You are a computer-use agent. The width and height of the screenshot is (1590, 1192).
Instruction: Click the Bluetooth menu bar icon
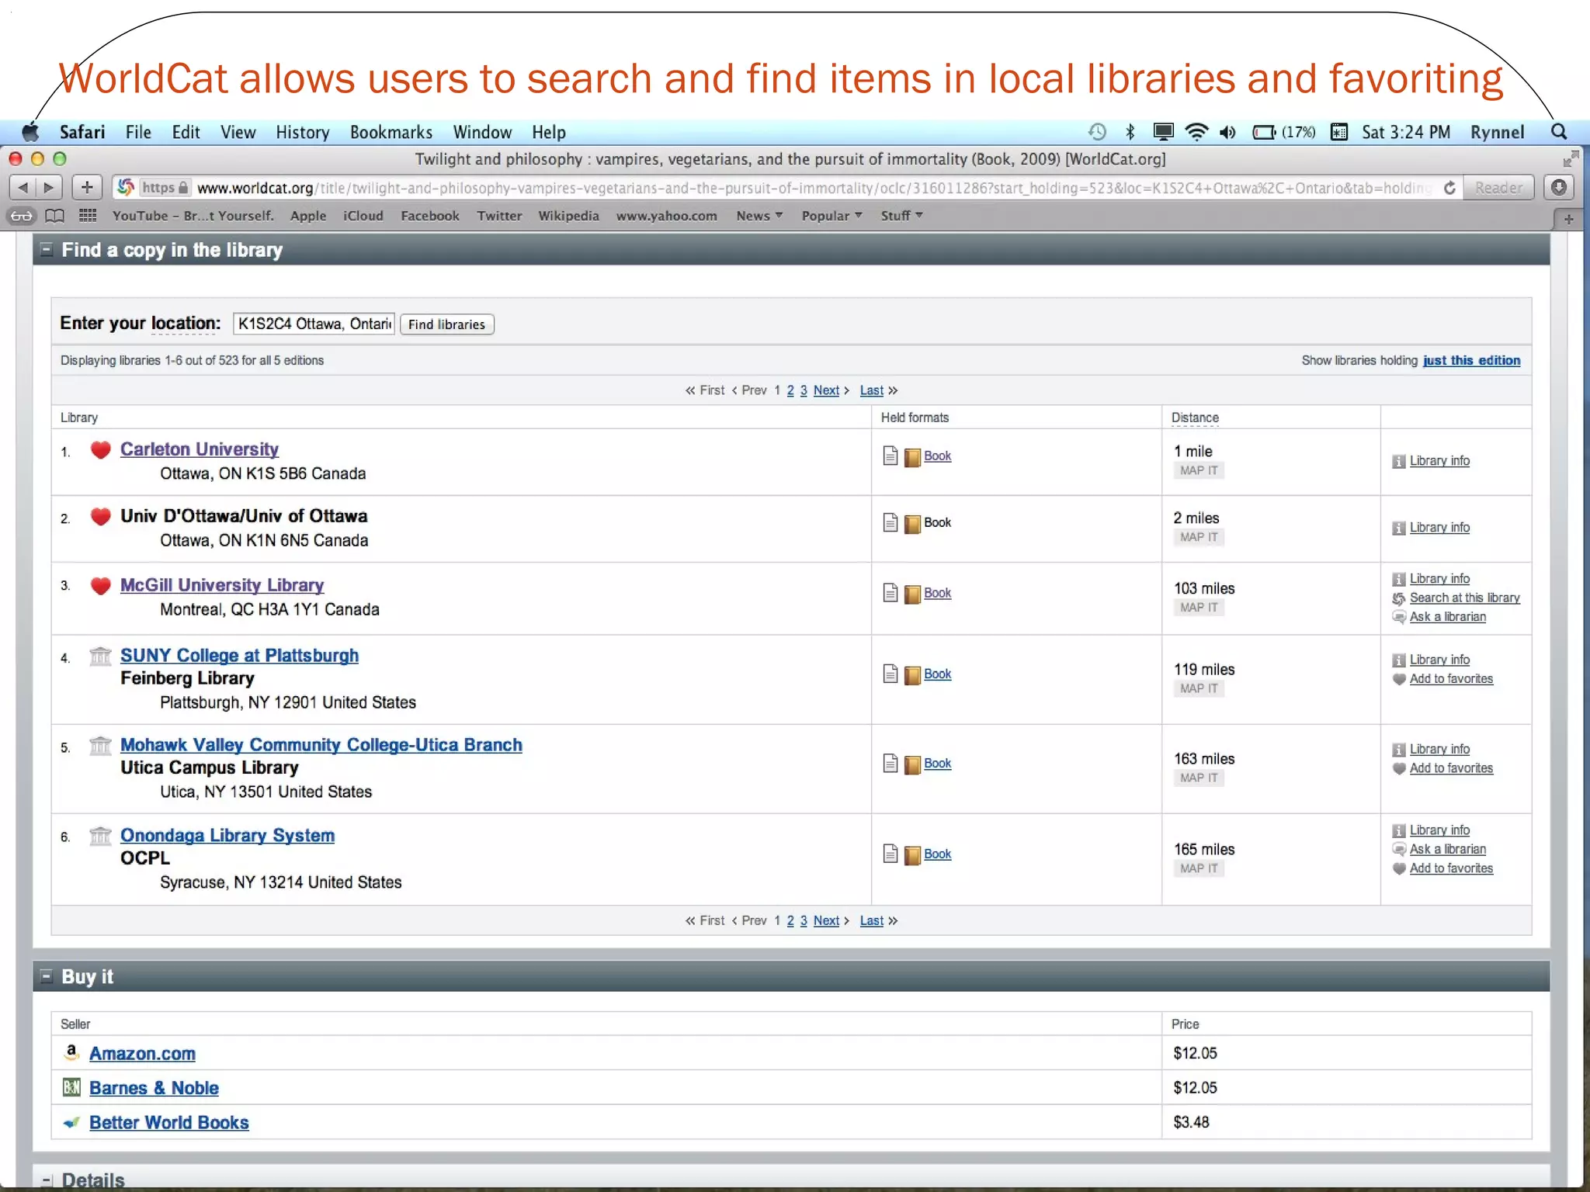(x=1130, y=132)
